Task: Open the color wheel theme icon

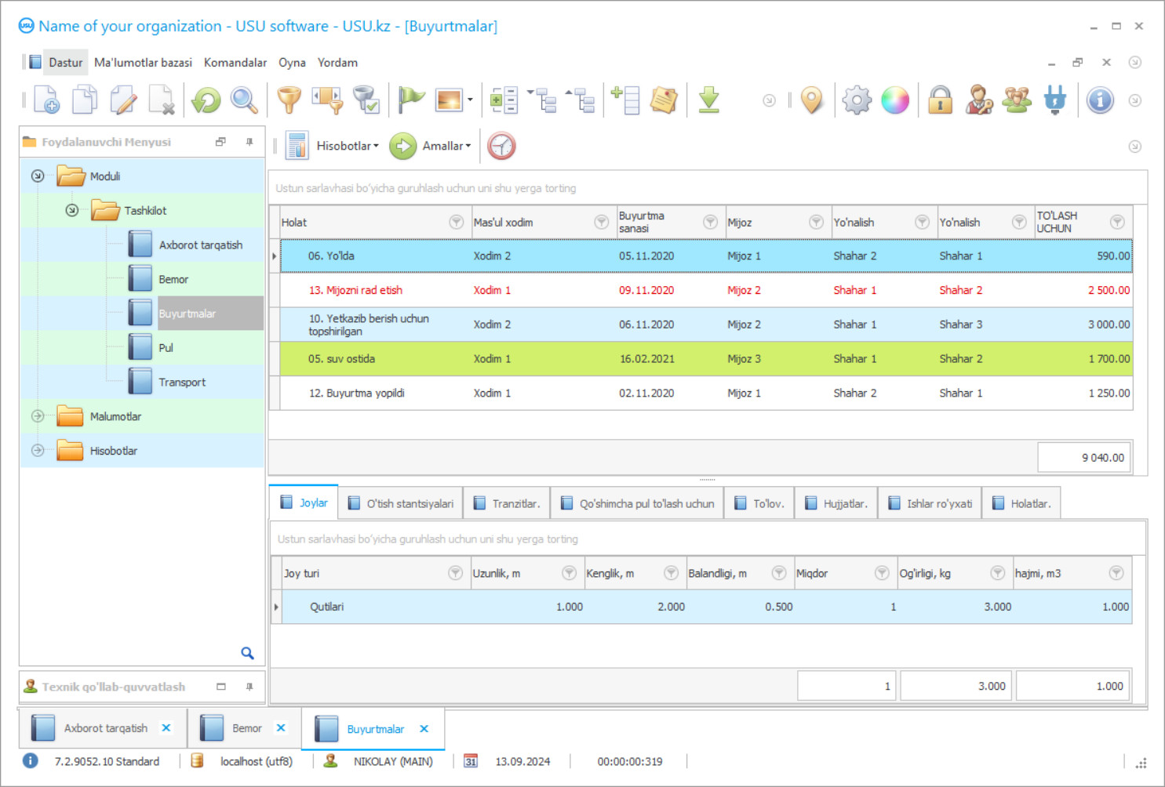Action: coord(895,100)
